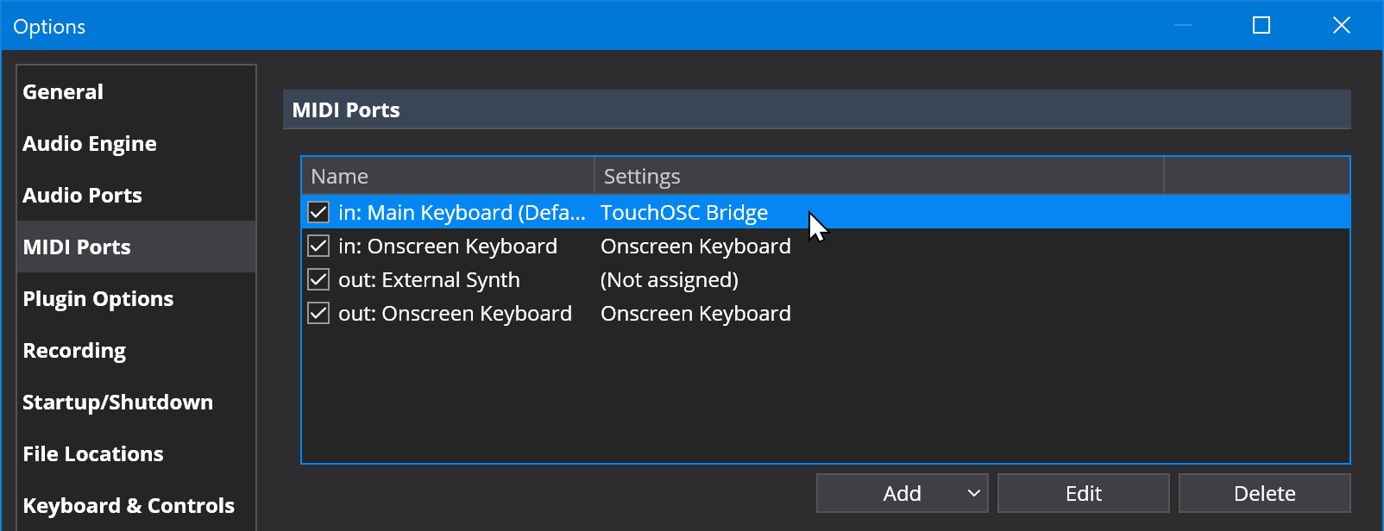This screenshot has height=531, width=1384.
Task: Disable the out: External Synth checkbox
Action: tap(318, 279)
